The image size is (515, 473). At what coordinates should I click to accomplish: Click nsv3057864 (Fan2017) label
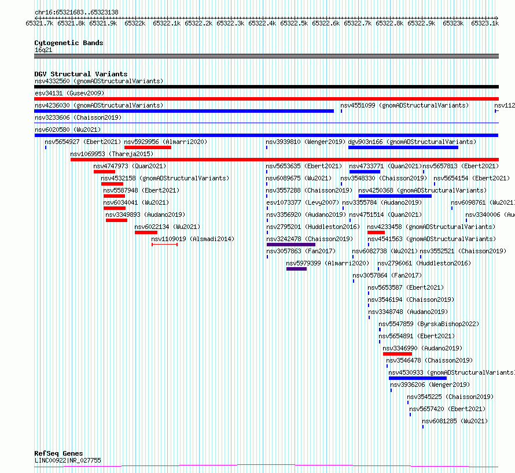click(x=387, y=275)
